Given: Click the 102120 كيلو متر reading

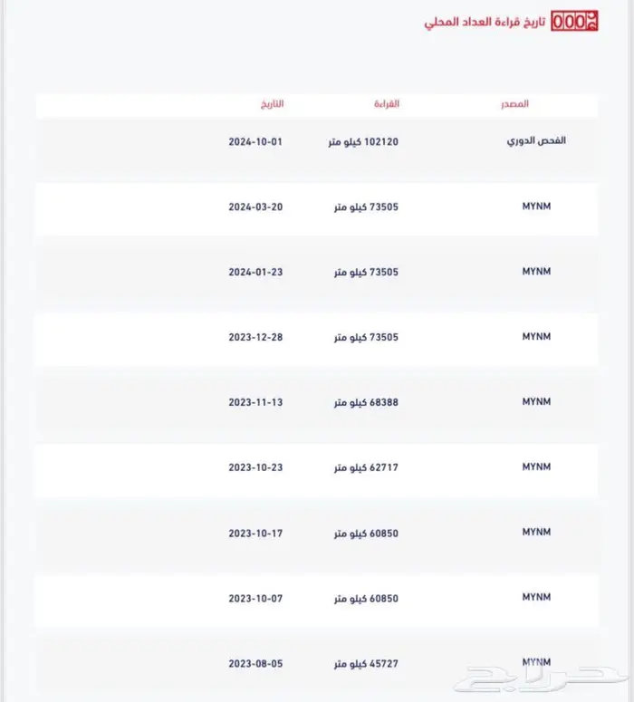Looking at the screenshot, I should [x=362, y=142].
